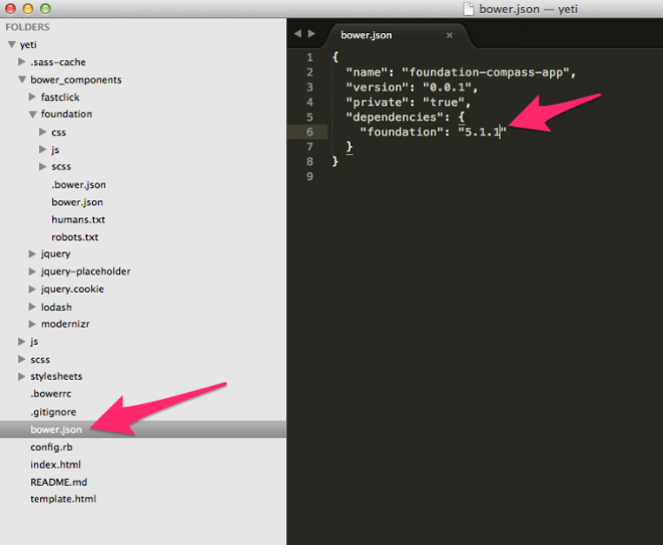Click the "dependencies" key in editor

click(394, 116)
